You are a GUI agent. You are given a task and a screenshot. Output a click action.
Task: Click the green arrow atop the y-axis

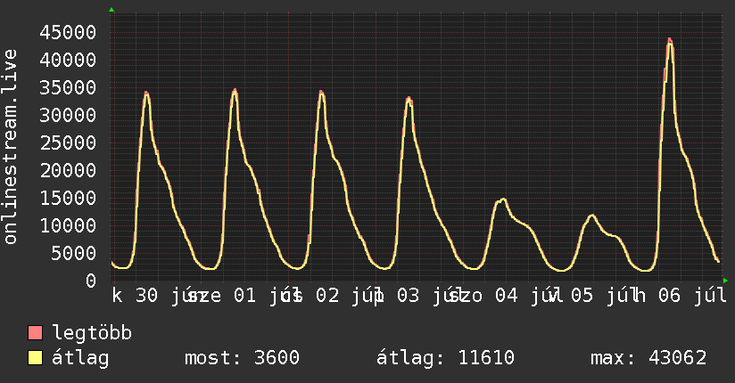tap(111, 10)
